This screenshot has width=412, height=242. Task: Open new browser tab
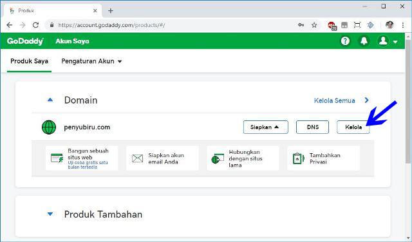[111, 11]
